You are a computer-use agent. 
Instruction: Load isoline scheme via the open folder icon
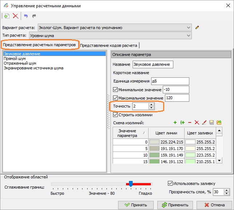(219, 123)
